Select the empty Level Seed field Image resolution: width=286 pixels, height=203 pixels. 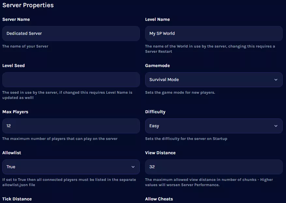[x=71, y=80]
